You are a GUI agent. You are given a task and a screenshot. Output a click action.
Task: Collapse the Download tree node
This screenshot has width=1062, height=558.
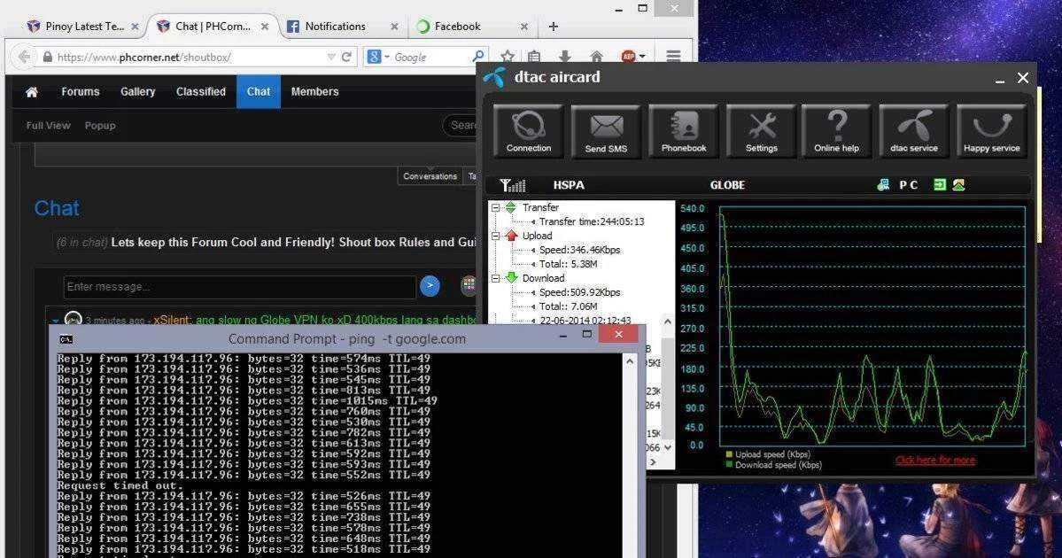(495, 278)
